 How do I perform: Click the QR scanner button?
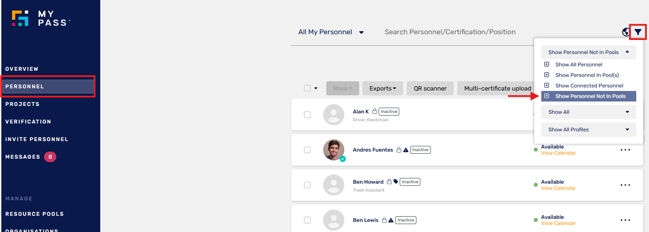(430, 88)
